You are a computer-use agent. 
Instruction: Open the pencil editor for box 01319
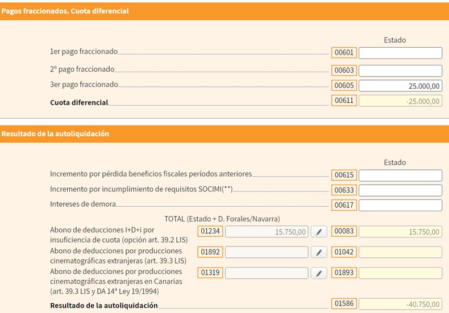click(319, 273)
